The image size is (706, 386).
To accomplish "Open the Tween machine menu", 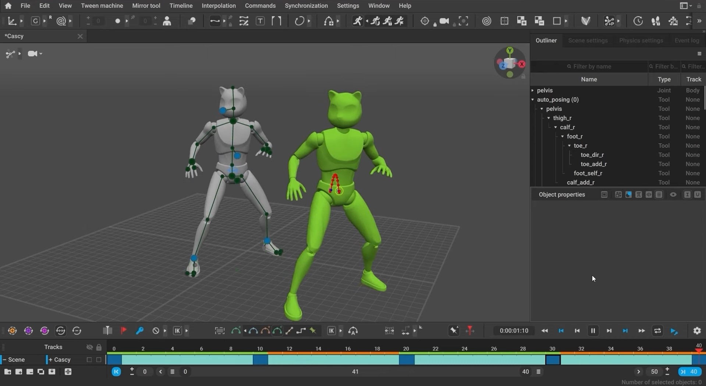I will [102, 6].
